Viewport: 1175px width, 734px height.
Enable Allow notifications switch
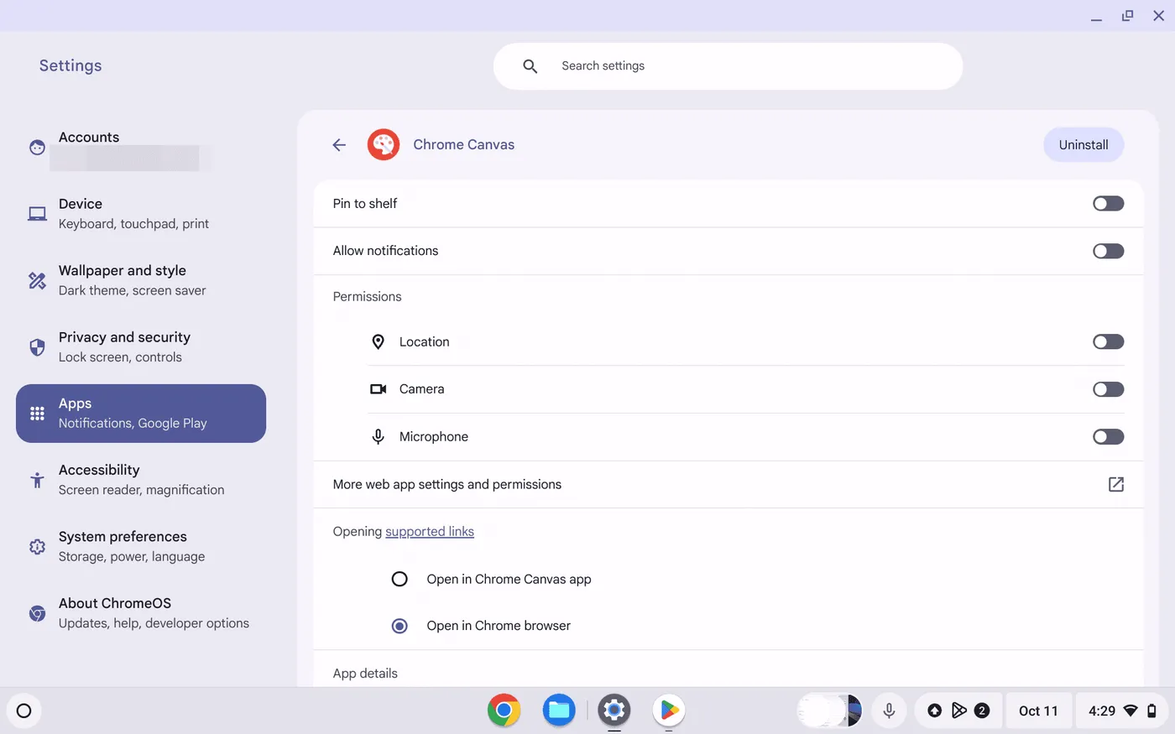(1108, 251)
